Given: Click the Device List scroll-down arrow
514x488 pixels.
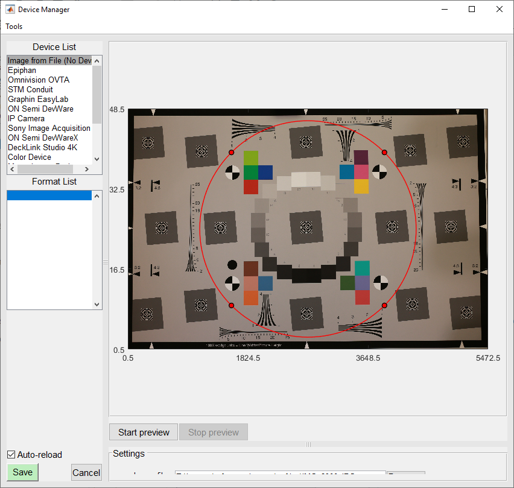Looking at the screenshot, I should tap(97, 159).
